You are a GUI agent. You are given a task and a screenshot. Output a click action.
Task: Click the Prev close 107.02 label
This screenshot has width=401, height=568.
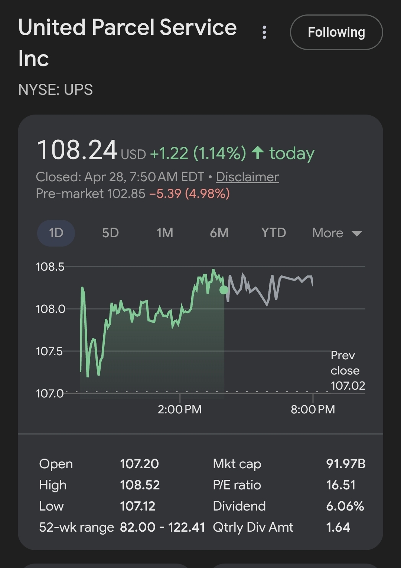[348, 371]
